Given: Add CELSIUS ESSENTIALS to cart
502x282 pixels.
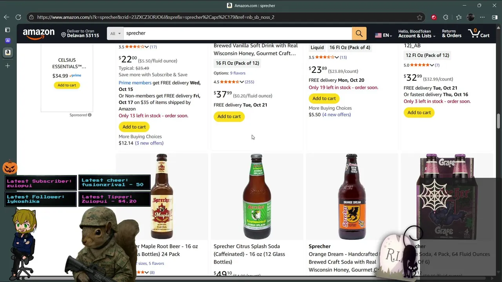Looking at the screenshot, I should [67, 85].
